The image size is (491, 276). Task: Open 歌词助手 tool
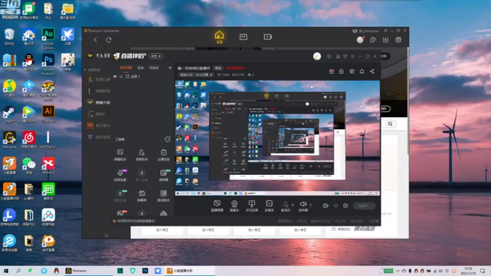163,196
